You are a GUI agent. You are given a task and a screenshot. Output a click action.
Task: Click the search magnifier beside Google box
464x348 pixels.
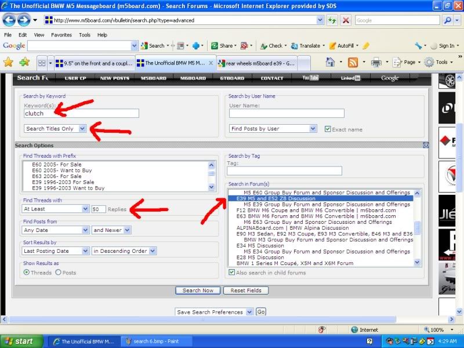[x=448, y=20]
